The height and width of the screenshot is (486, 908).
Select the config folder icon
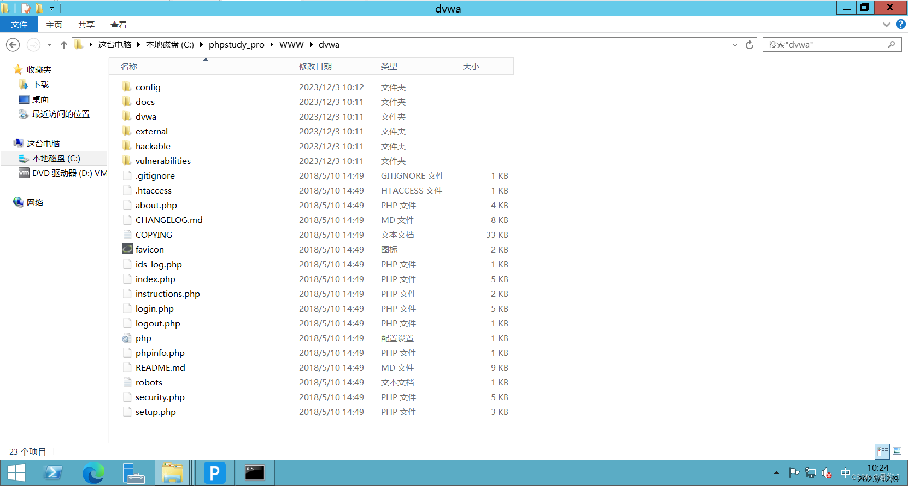tap(127, 87)
